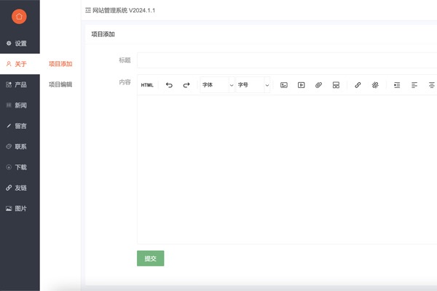The width and height of the screenshot is (437, 291).
Task: Toggle the sidebar collapse icon beside 网站管理系统
Action: click(88, 10)
